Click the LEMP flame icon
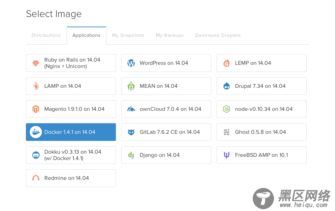The height and width of the screenshot is (211, 335). [x=227, y=63]
